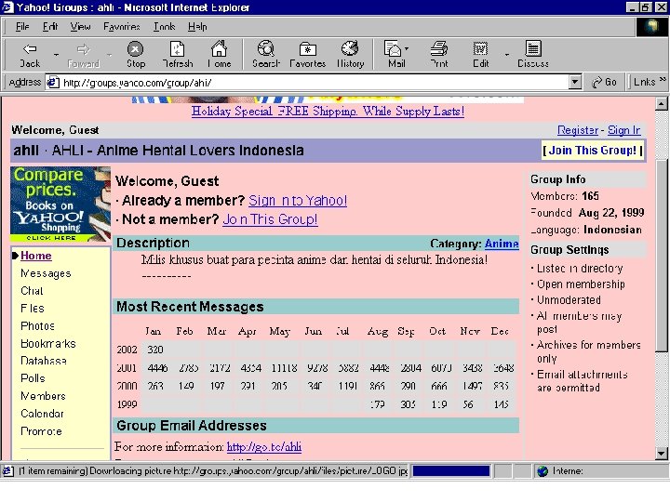This screenshot has width=670, height=502.
Task: Expand the Links toolbar chevron
Action: point(662,82)
